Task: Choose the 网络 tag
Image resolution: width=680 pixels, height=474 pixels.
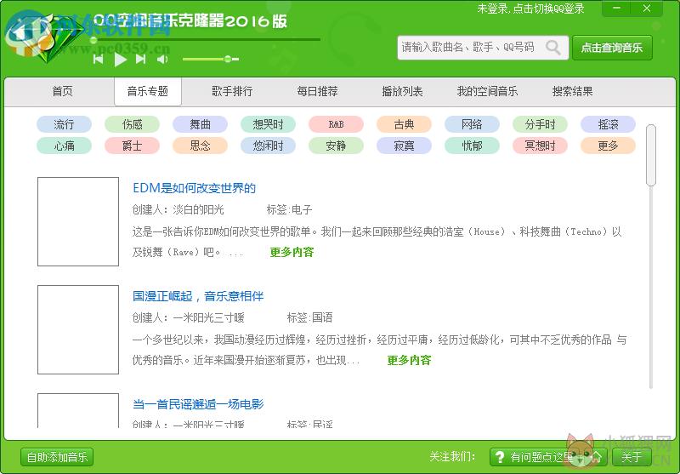Action: 472,124
